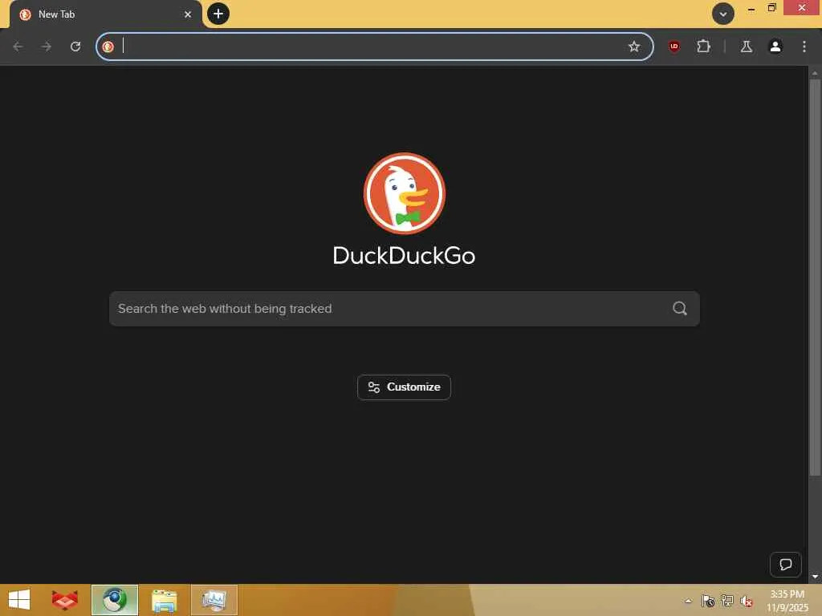The width and height of the screenshot is (822, 616).
Task: Show hidden system tray icons
Action: [x=688, y=601]
